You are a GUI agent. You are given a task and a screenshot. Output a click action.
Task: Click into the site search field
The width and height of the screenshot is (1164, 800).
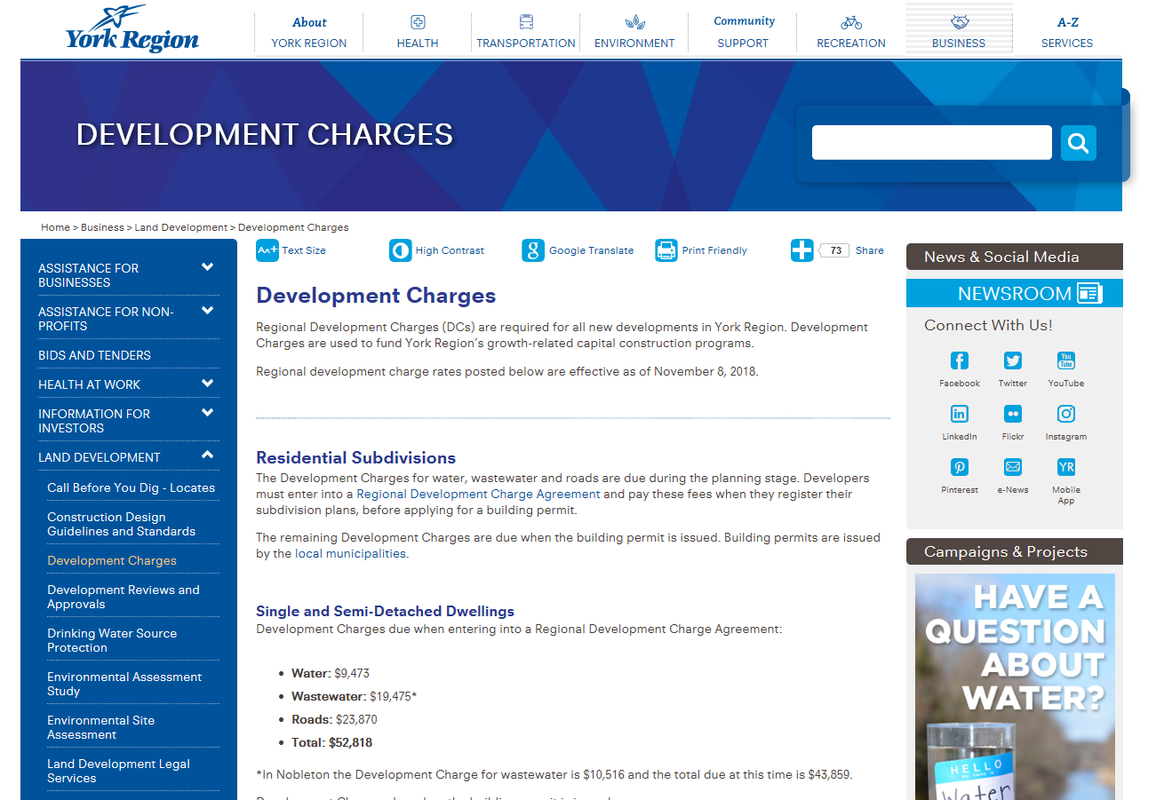931,143
